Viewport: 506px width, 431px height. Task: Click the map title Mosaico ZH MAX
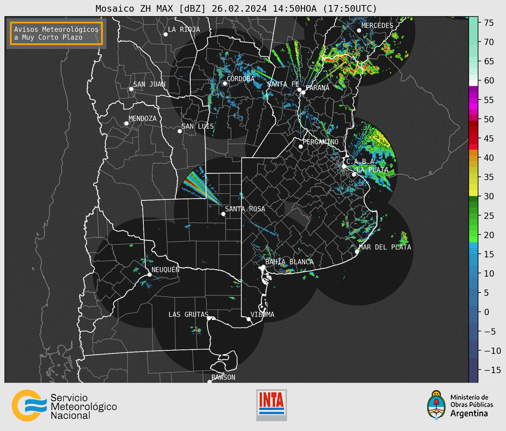(236, 9)
